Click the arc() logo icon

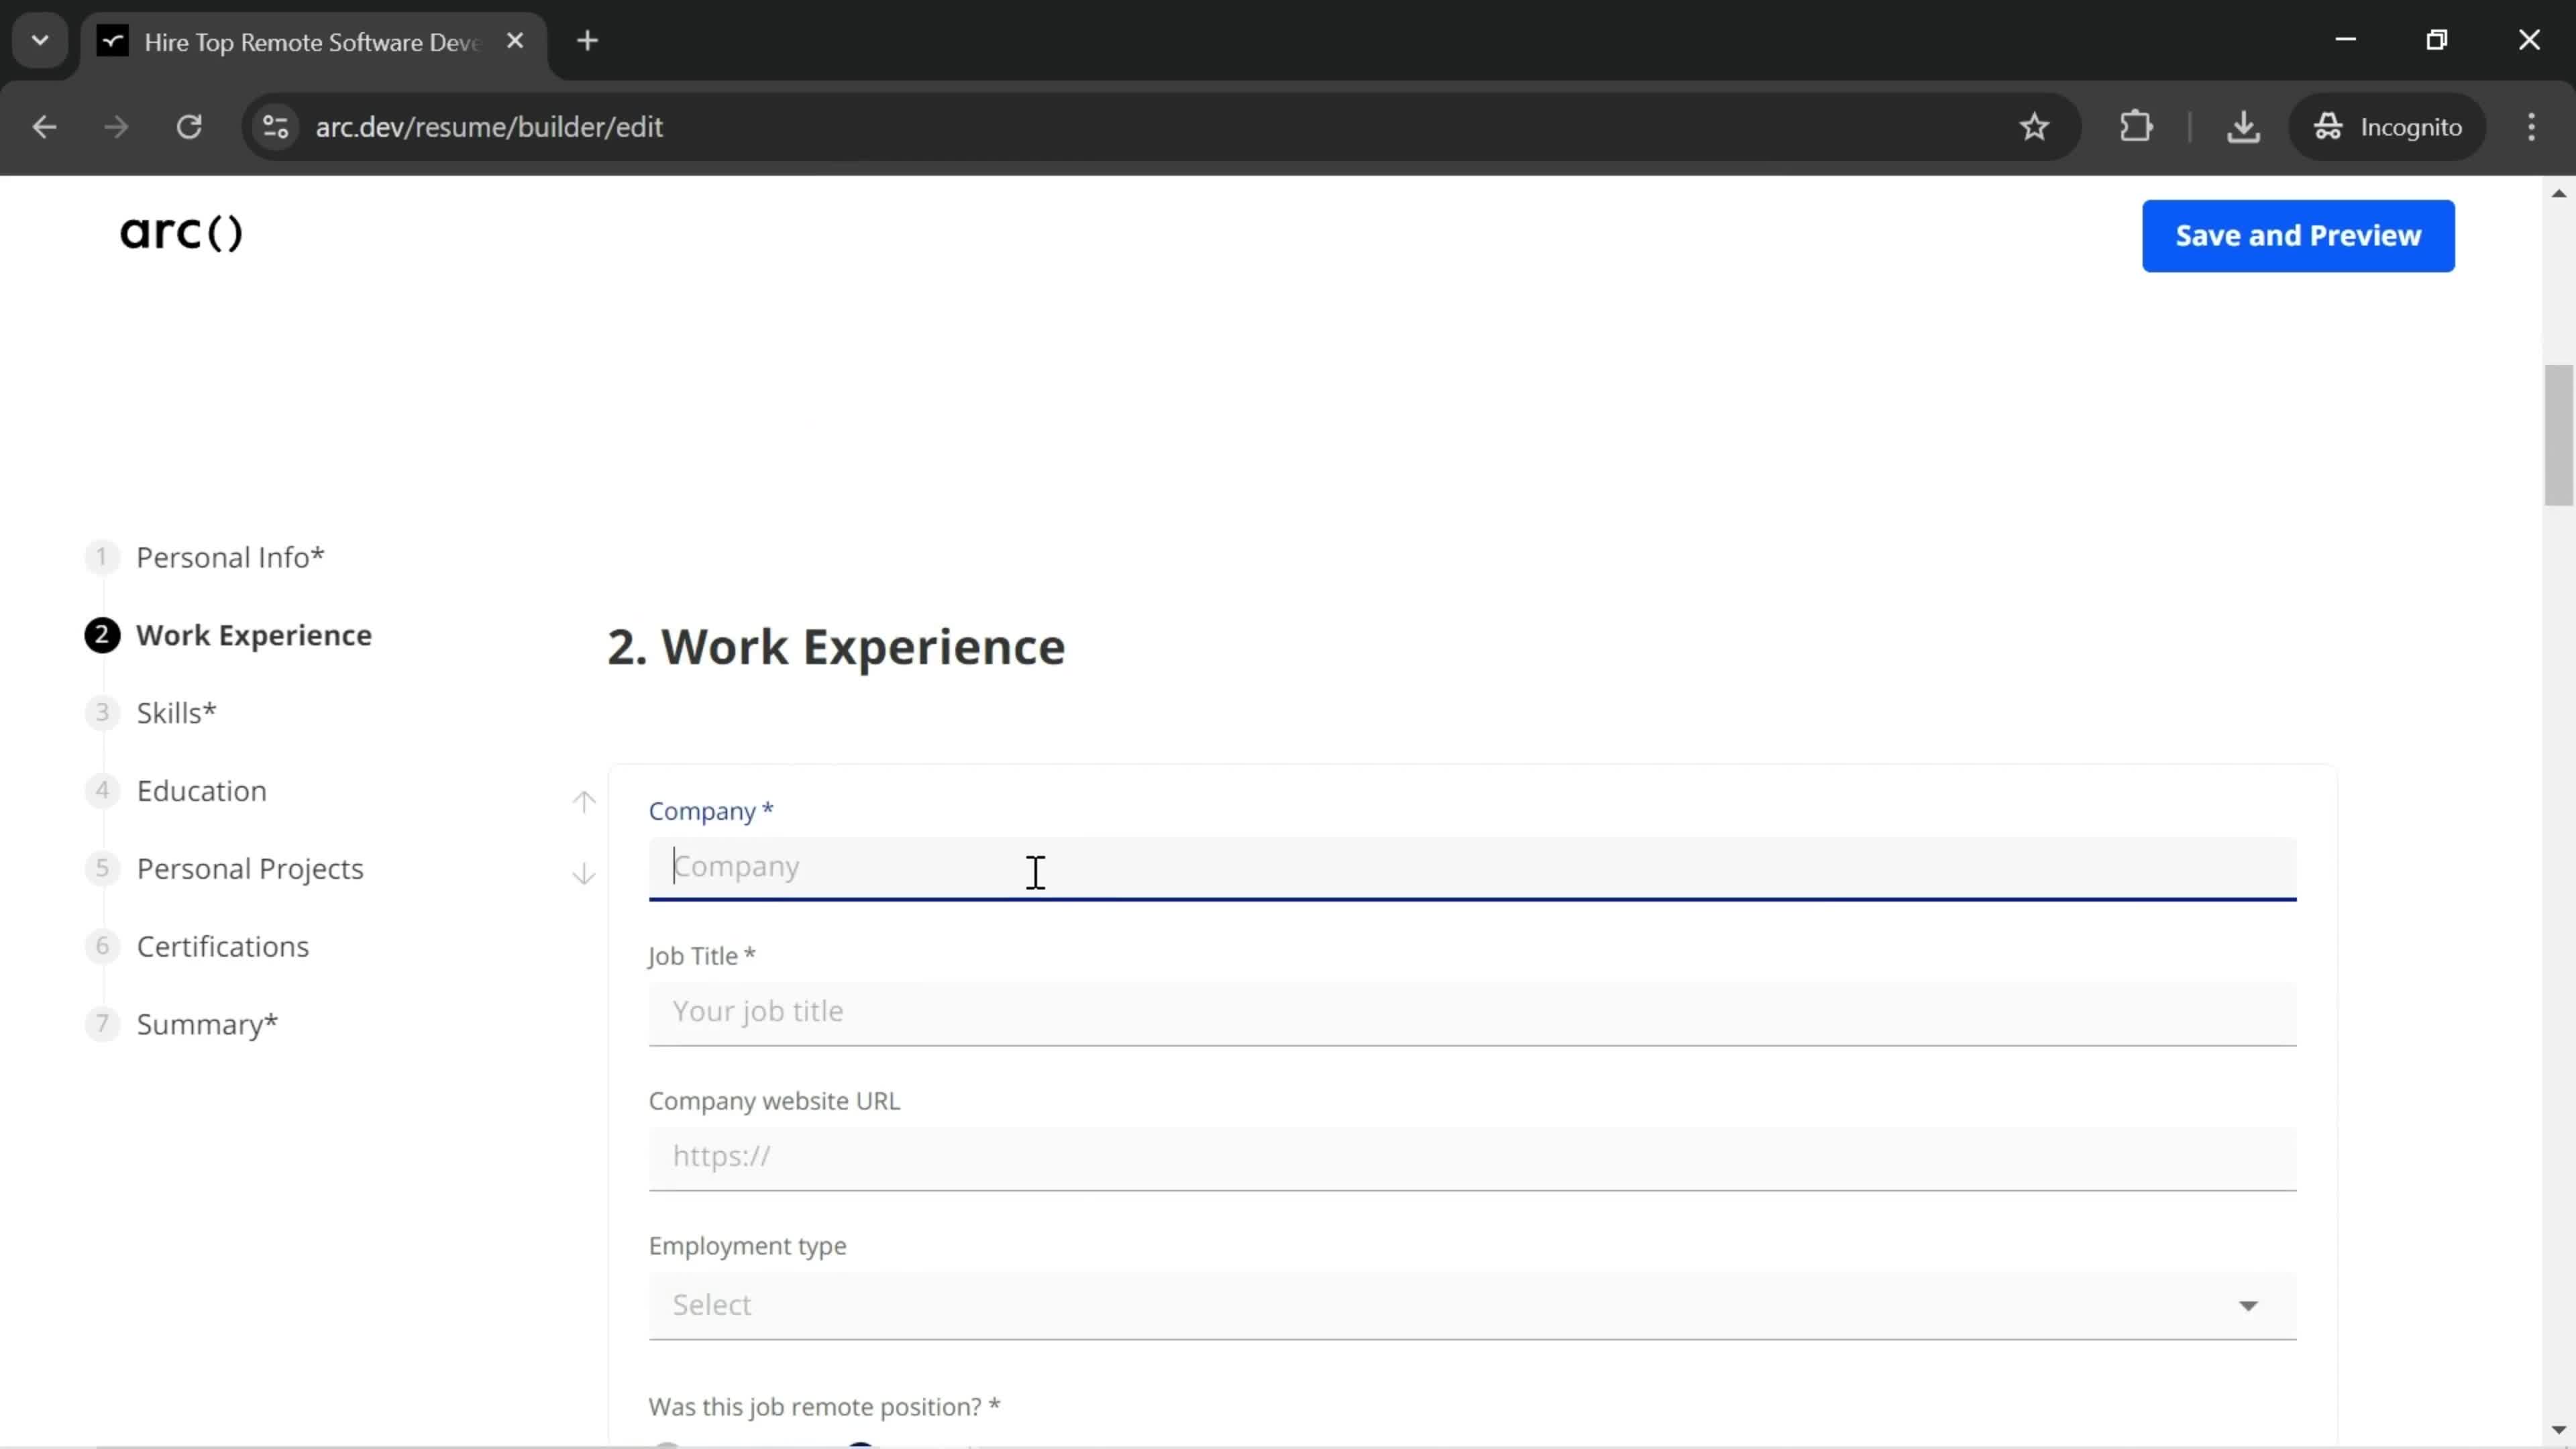coord(178,231)
